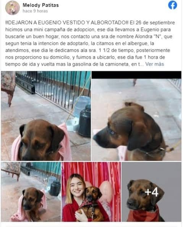Click the black bar above the second photo
183x227 pixels.
136,75
